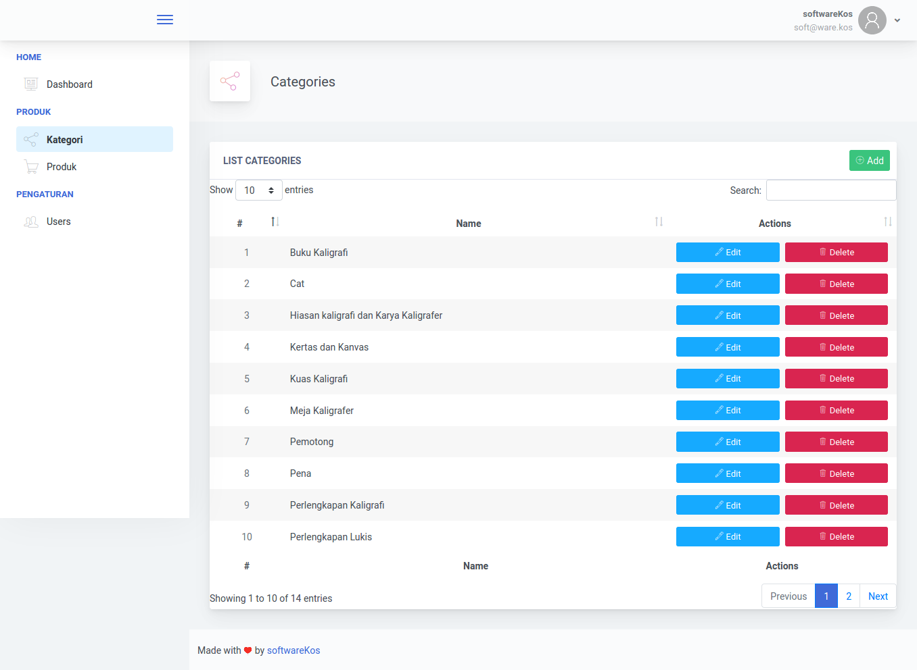Viewport: 917px width, 670px height.
Task: Edit the Pena category
Action: 728,473
